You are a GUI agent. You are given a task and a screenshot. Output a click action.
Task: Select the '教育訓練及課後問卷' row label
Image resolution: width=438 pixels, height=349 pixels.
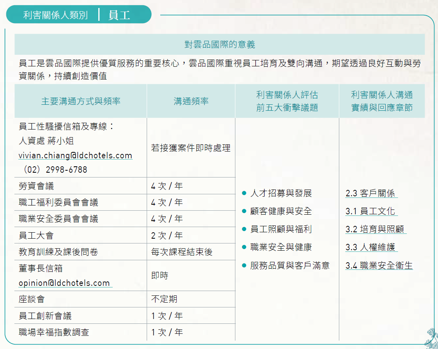click(58, 252)
